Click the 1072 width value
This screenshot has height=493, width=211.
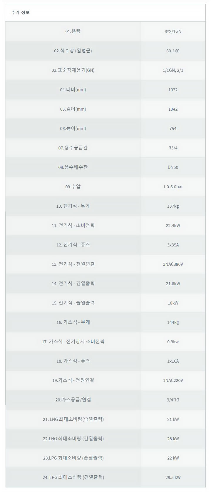pos(173,89)
